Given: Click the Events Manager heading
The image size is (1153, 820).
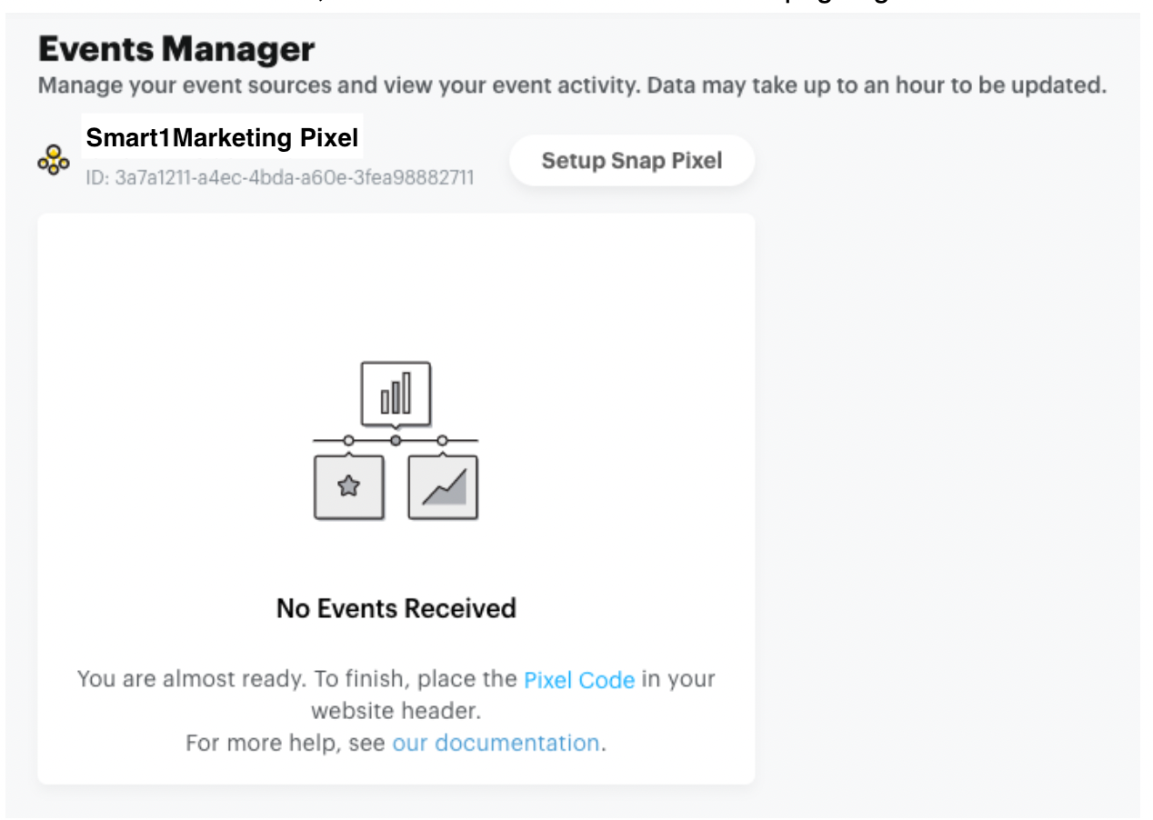Looking at the screenshot, I should point(176,49).
